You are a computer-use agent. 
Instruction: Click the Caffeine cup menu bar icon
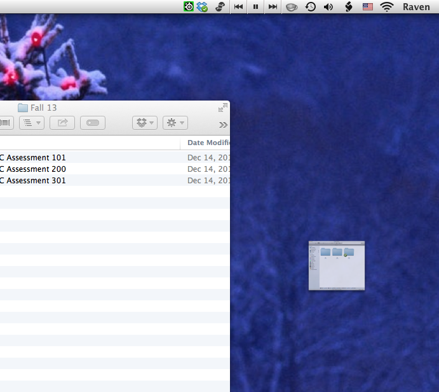point(292,7)
